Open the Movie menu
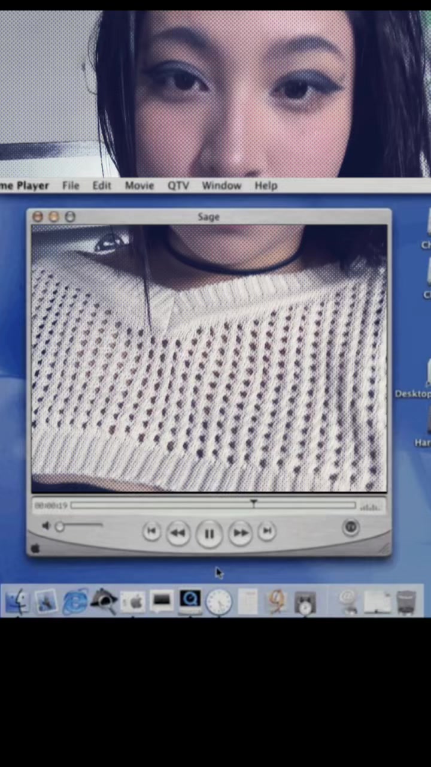Screen dimensions: 431x767 click(139, 186)
